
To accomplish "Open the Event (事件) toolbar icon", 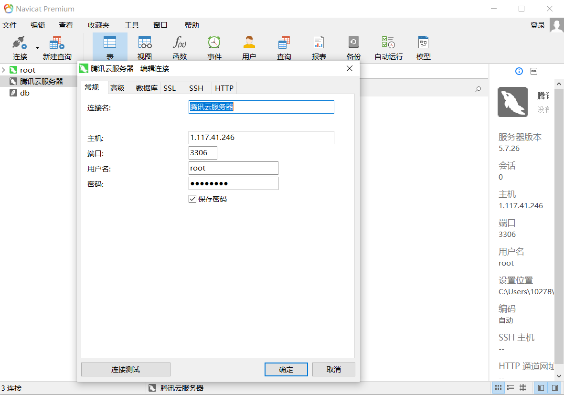I will 214,47.
